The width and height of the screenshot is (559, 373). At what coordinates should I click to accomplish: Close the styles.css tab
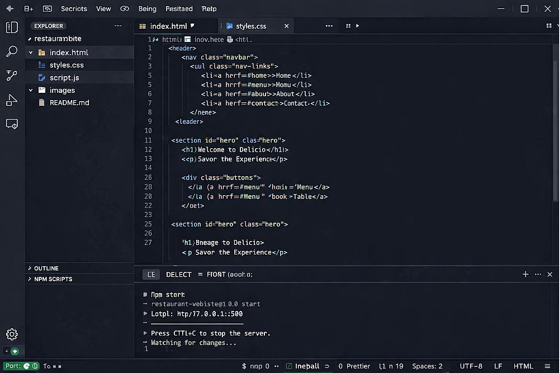(286, 26)
